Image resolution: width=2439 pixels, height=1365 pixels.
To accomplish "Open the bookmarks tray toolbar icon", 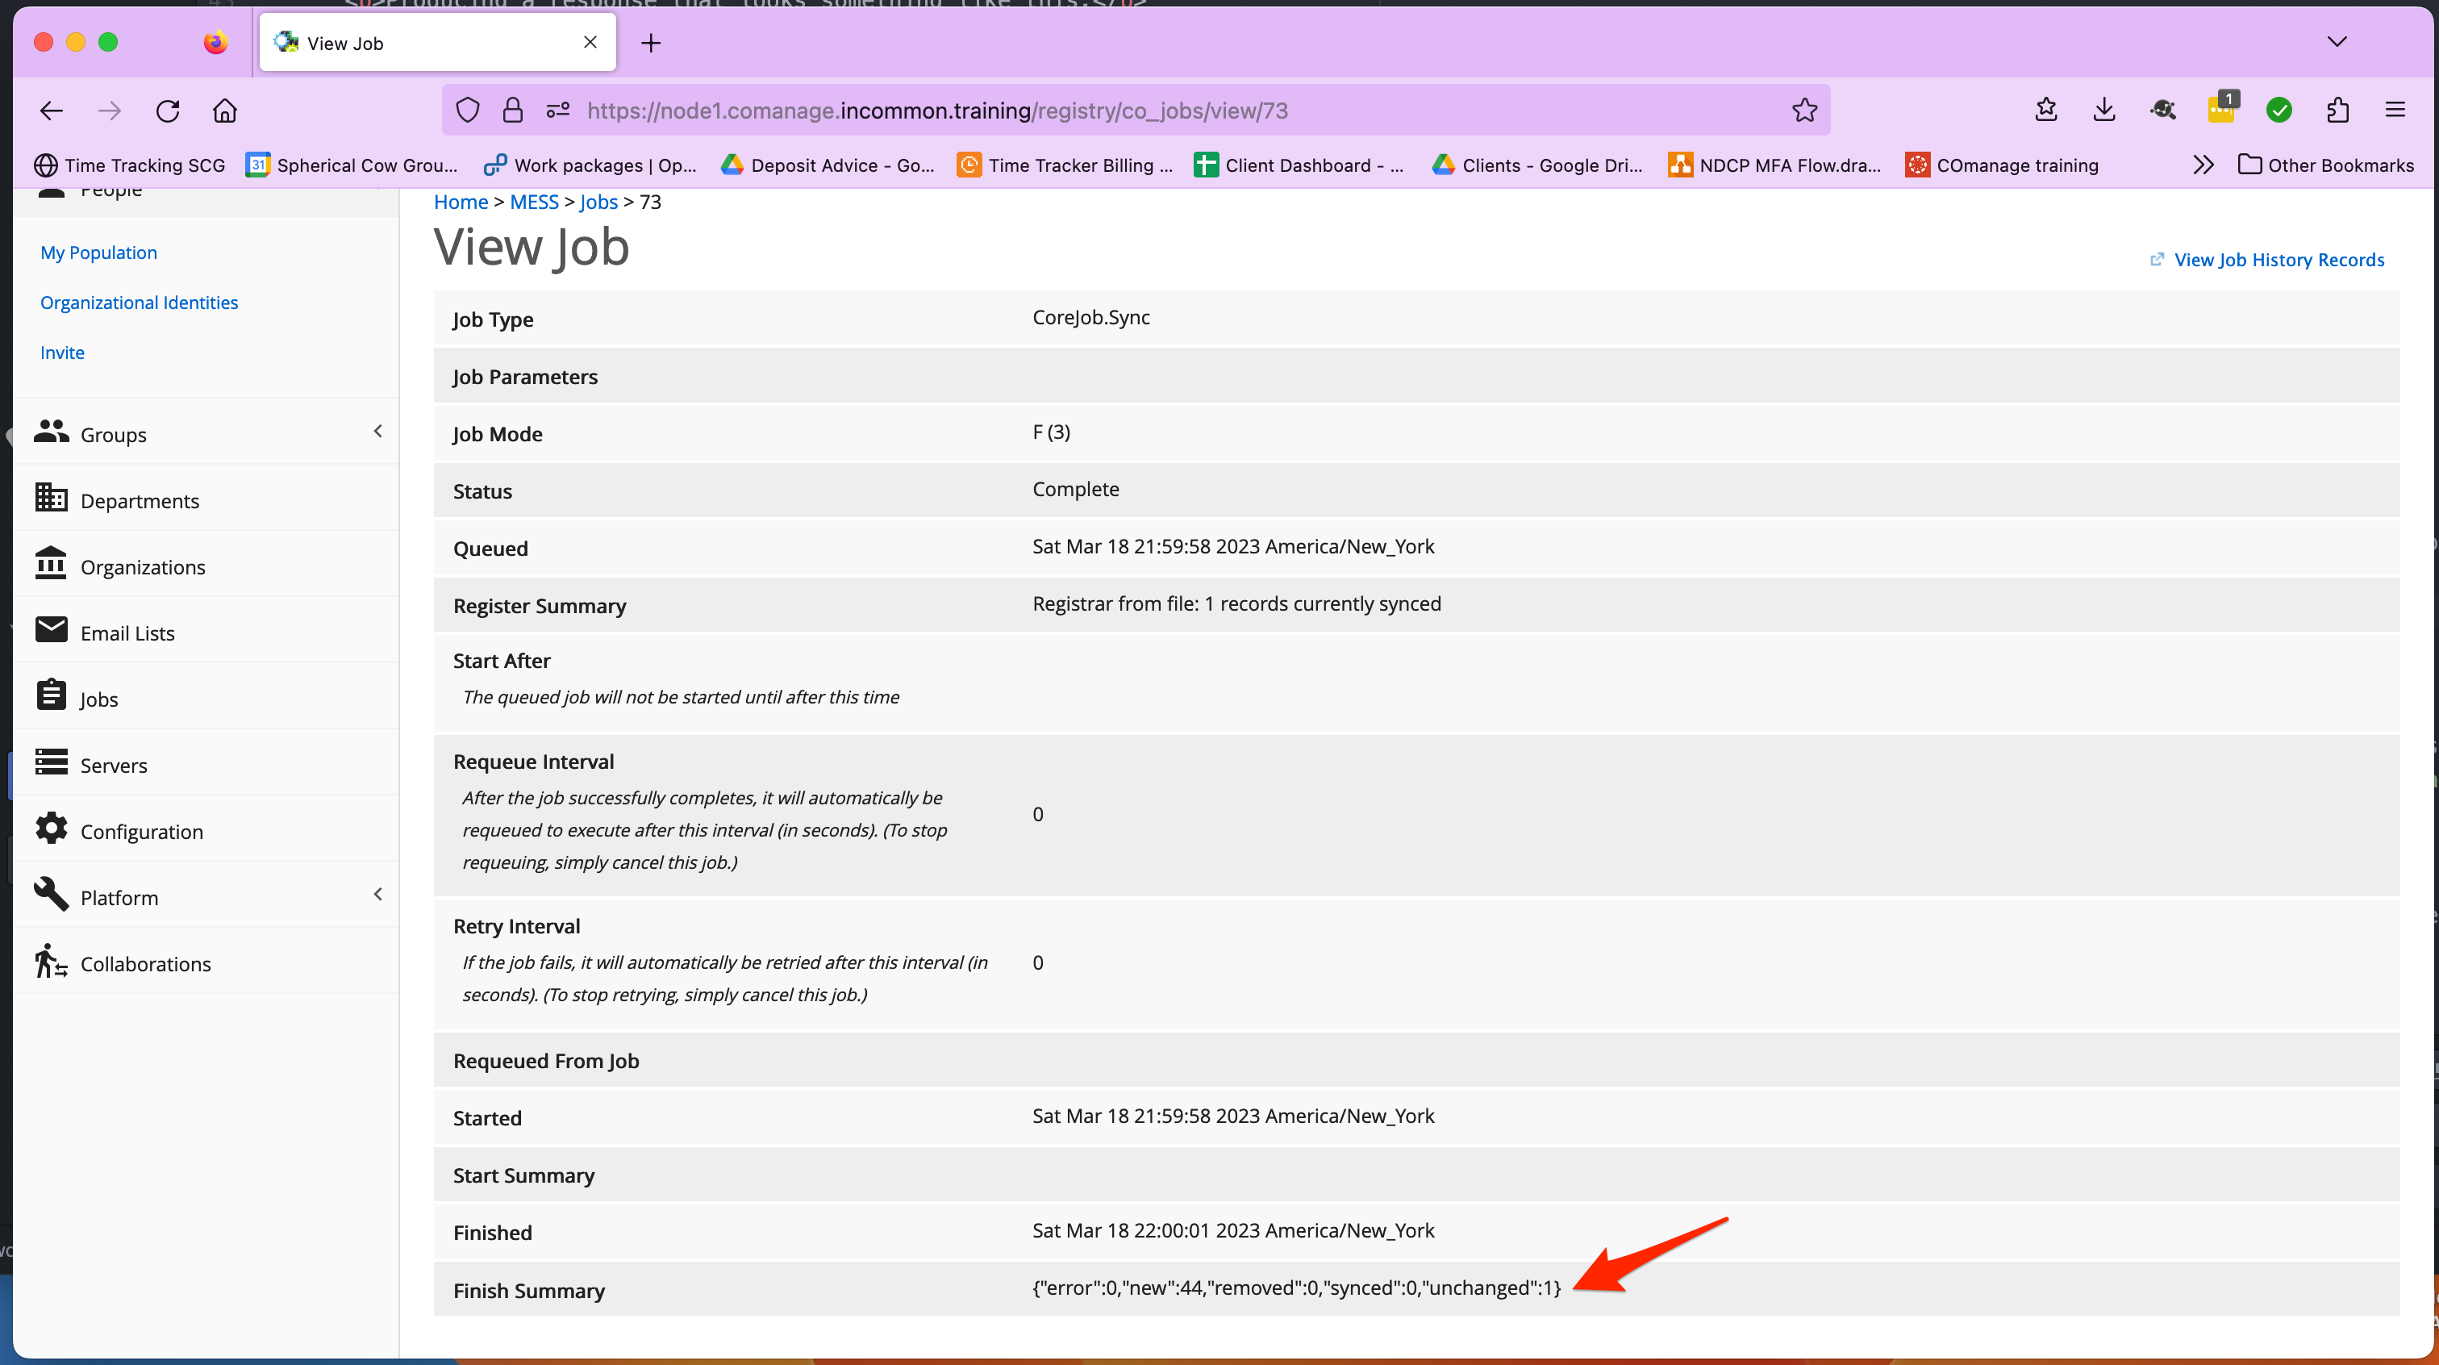I will click(x=2046, y=111).
